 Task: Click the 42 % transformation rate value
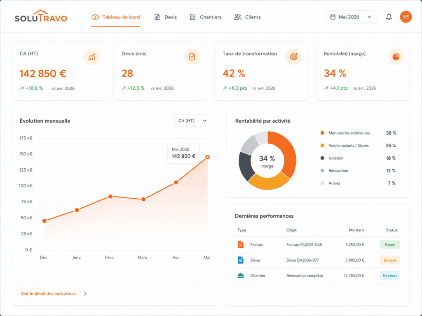click(x=234, y=73)
